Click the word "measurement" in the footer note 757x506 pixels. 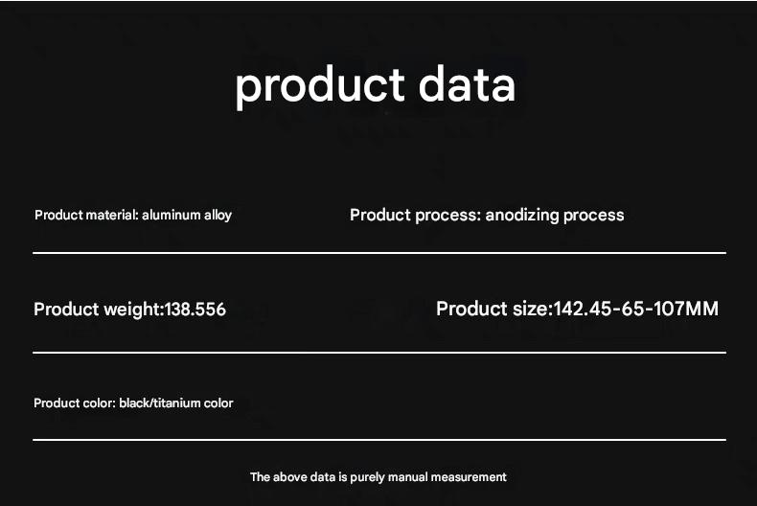point(469,477)
